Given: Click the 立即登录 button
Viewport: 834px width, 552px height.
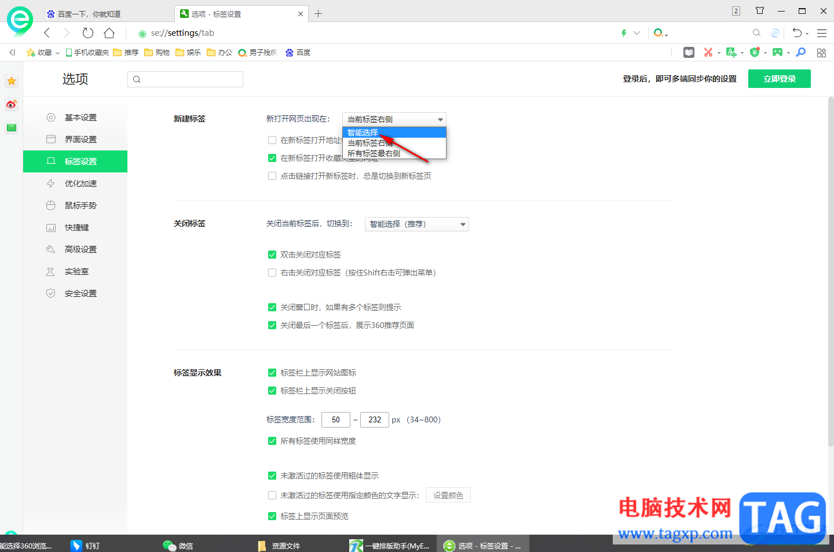Looking at the screenshot, I should tap(780, 79).
